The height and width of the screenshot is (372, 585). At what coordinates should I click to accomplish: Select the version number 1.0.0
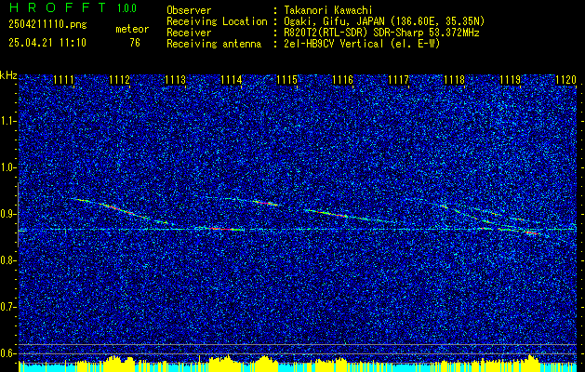coord(126,8)
